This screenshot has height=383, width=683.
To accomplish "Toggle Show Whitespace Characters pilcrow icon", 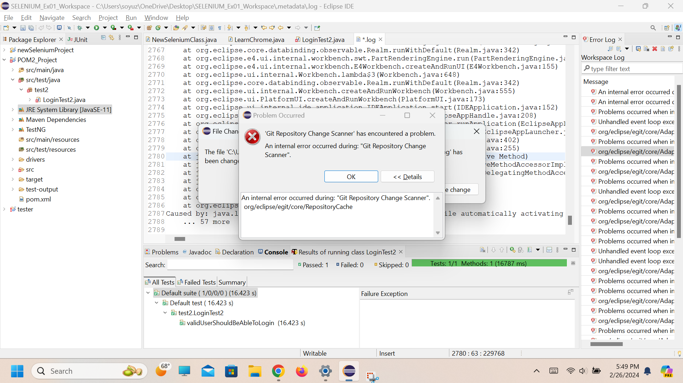I will point(220,28).
